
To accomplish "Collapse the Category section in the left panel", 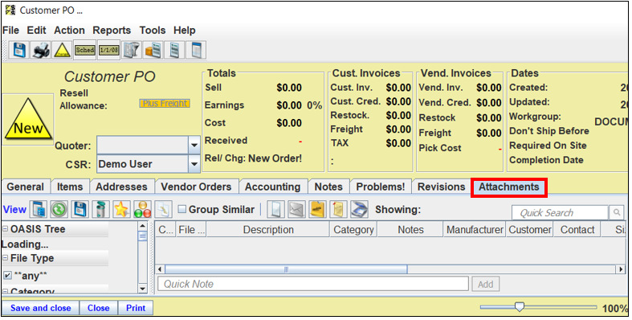I will coord(6,290).
